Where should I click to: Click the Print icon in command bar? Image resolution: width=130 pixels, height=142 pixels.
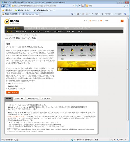(x=87, y=14)
